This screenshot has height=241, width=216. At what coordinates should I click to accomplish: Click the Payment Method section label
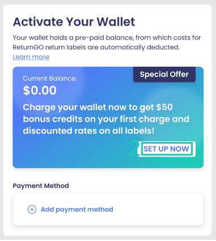pyautogui.click(x=41, y=186)
